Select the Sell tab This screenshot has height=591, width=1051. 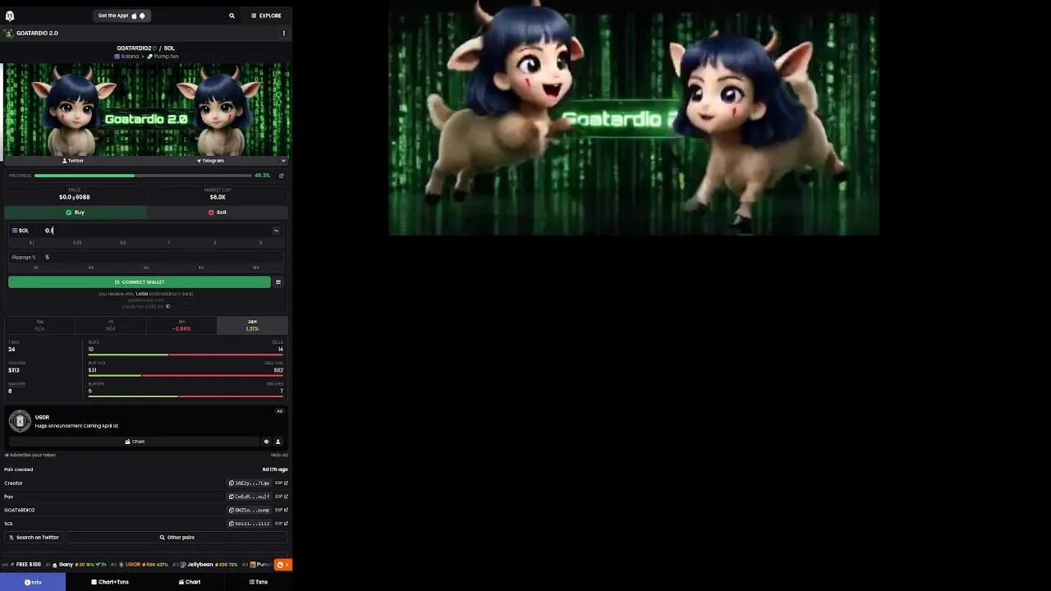[218, 213]
